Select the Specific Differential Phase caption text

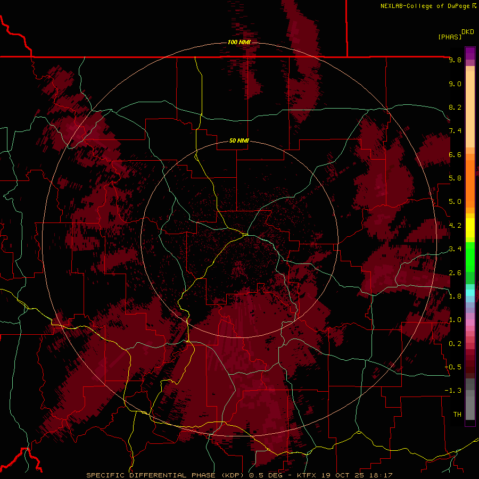pyautogui.click(x=239, y=475)
